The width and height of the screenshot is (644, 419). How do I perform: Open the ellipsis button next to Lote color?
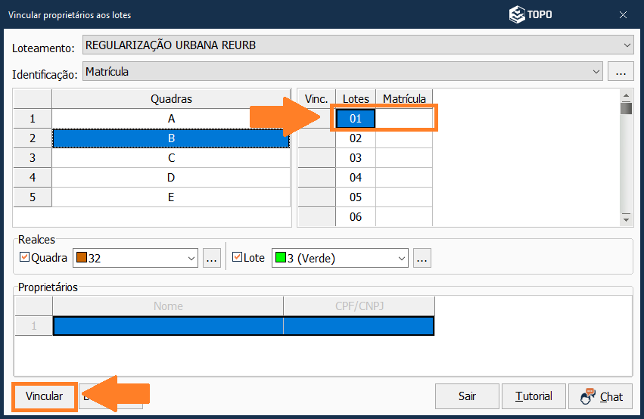click(x=422, y=258)
